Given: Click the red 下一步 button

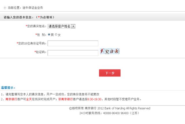Looking at the screenshot, I should pyautogui.click(x=110, y=73).
